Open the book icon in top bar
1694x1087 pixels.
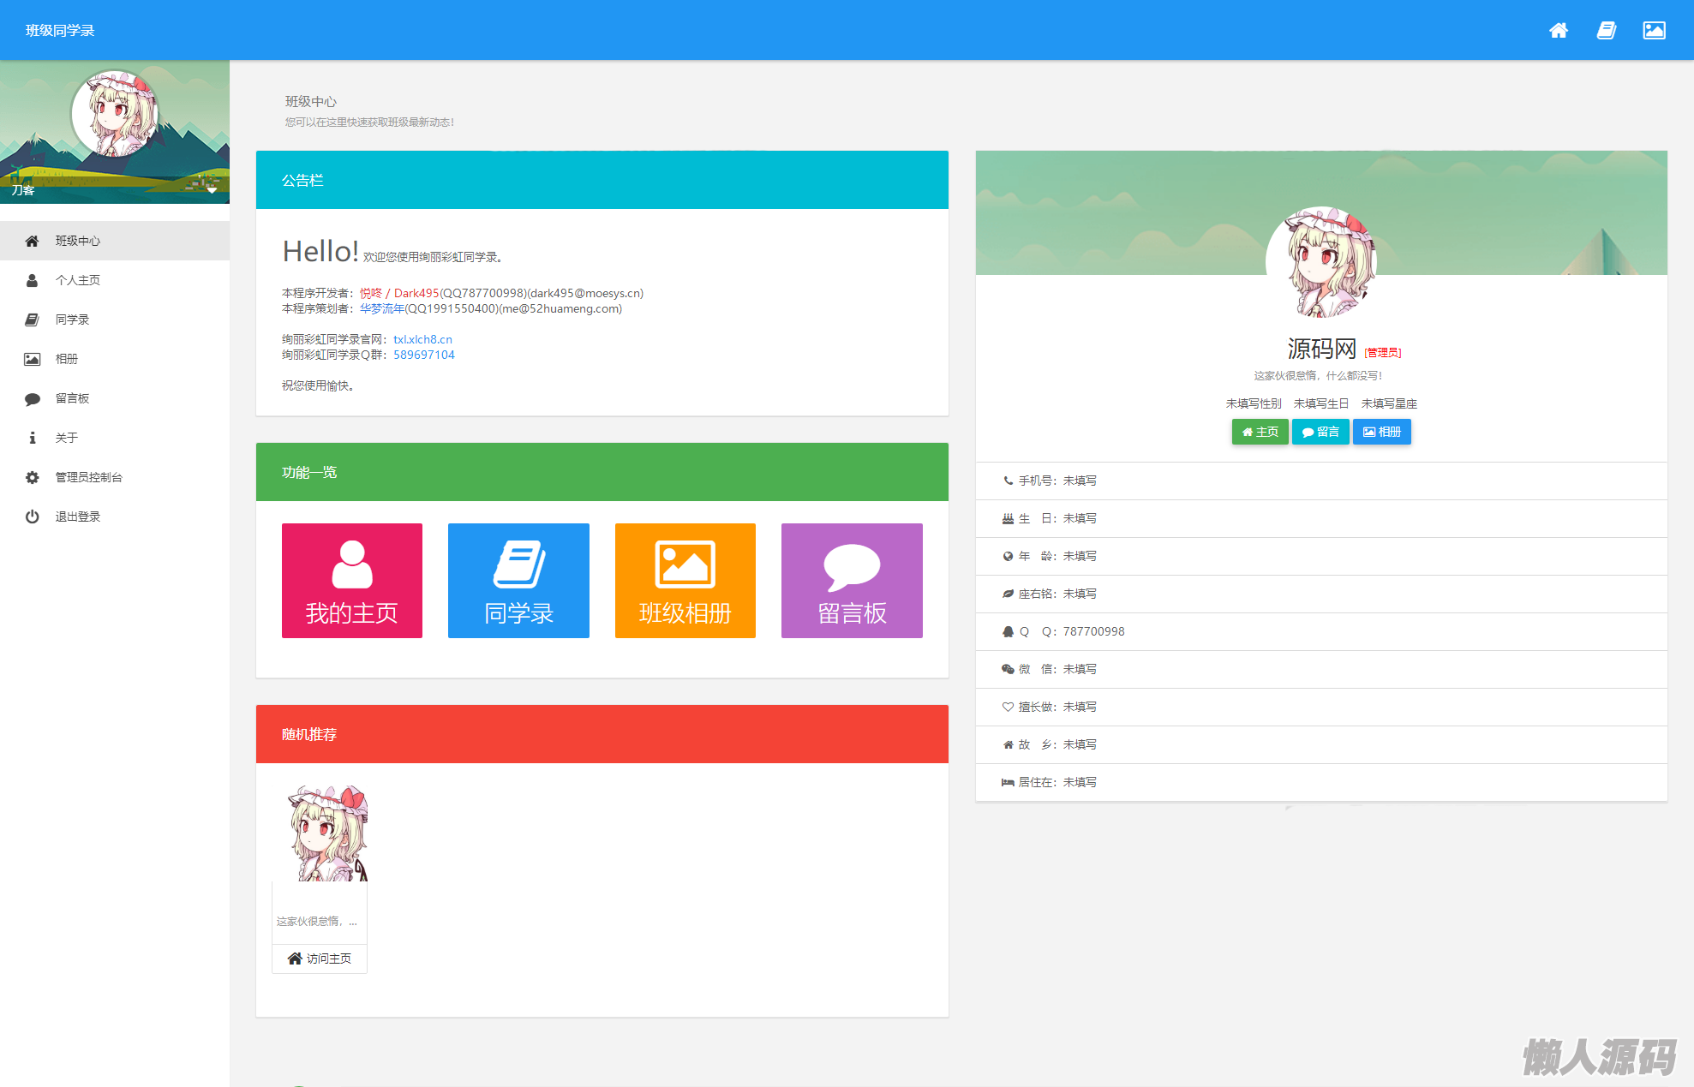1607,31
